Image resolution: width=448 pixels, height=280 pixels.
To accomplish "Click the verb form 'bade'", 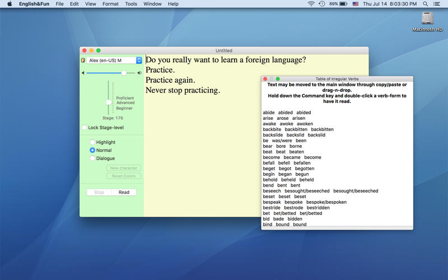I will 278,219.
